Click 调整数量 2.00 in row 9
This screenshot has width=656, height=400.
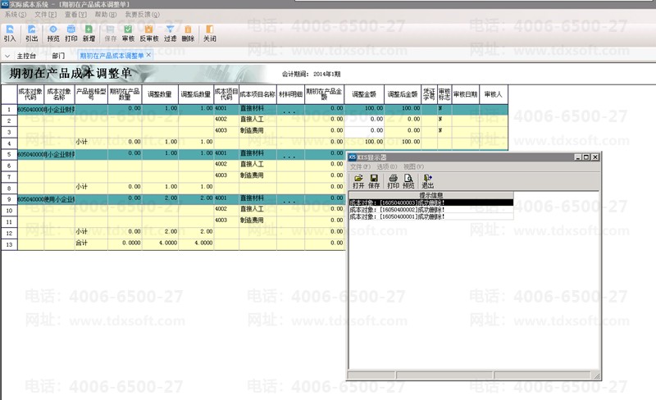coord(160,198)
